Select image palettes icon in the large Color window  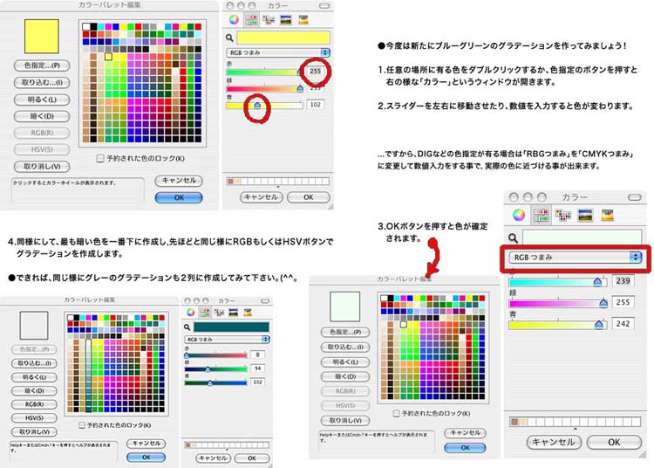pyautogui.click(x=583, y=215)
